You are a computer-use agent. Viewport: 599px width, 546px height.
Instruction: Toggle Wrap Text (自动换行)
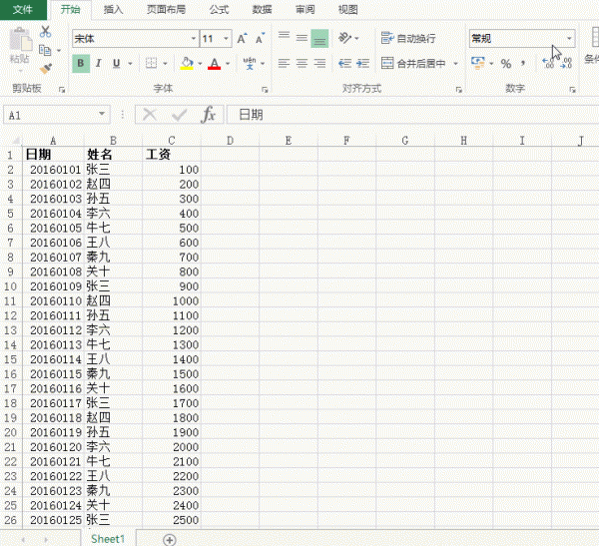coord(409,39)
